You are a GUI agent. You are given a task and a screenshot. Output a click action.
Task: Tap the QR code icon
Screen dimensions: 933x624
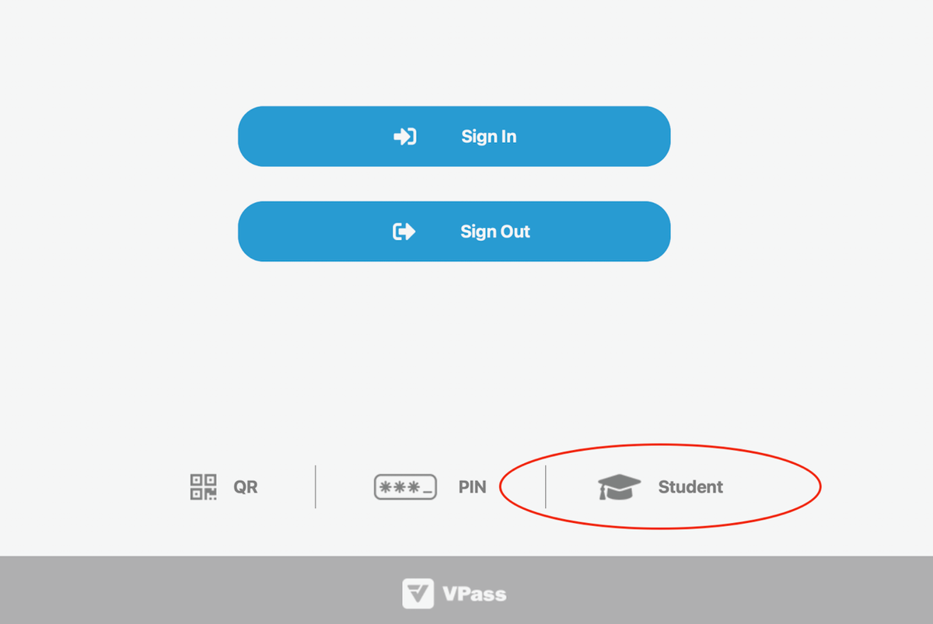(x=204, y=487)
